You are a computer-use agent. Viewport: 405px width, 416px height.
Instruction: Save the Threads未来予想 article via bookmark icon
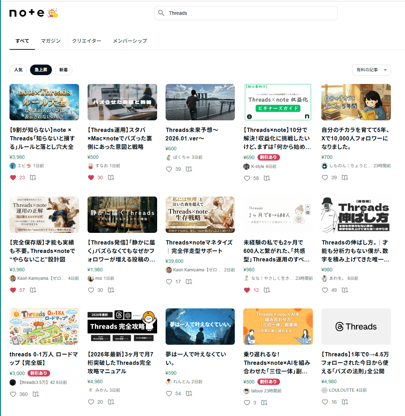(189, 169)
